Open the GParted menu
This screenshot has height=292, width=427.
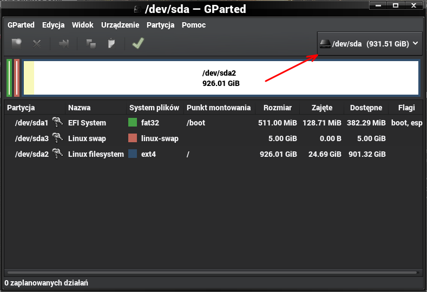(x=21, y=25)
